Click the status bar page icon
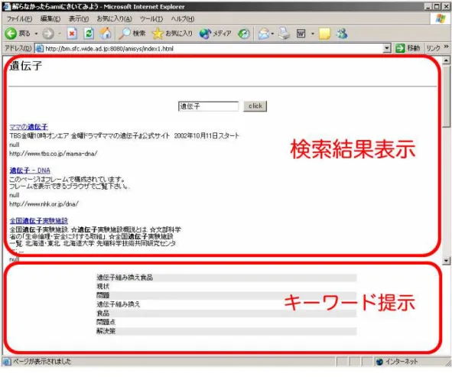This screenshot has height=377, width=452. point(7,362)
